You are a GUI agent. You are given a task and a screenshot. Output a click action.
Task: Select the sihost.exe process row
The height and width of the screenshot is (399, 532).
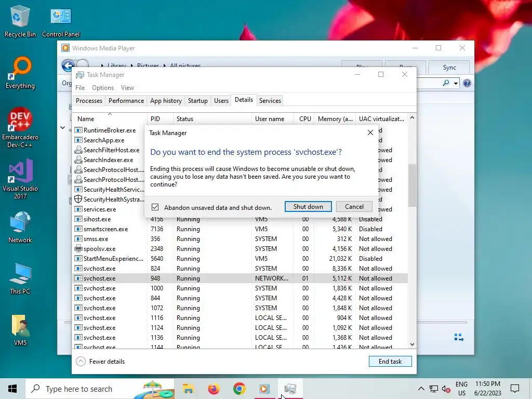pos(240,219)
